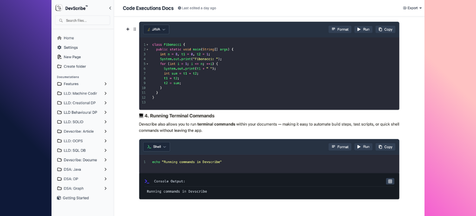Collapse the for loop fold arrow
The image size is (476, 216).
click(x=148, y=64)
